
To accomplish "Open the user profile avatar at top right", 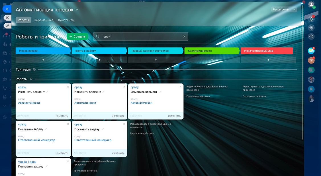I will click(311, 5).
